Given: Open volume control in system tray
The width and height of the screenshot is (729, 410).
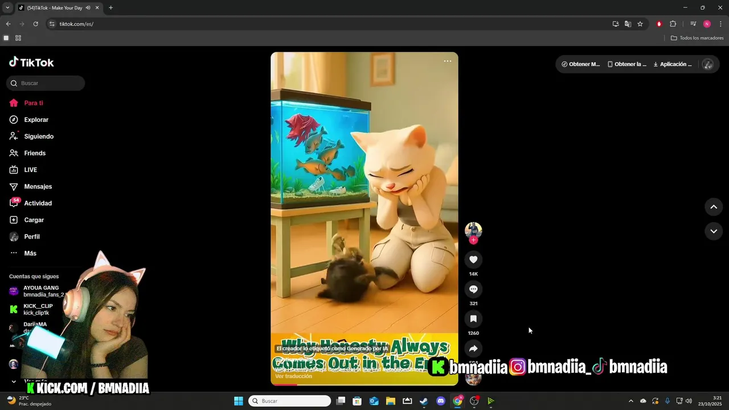Looking at the screenshot, I should pyautogui.click(x=689, y=401).
